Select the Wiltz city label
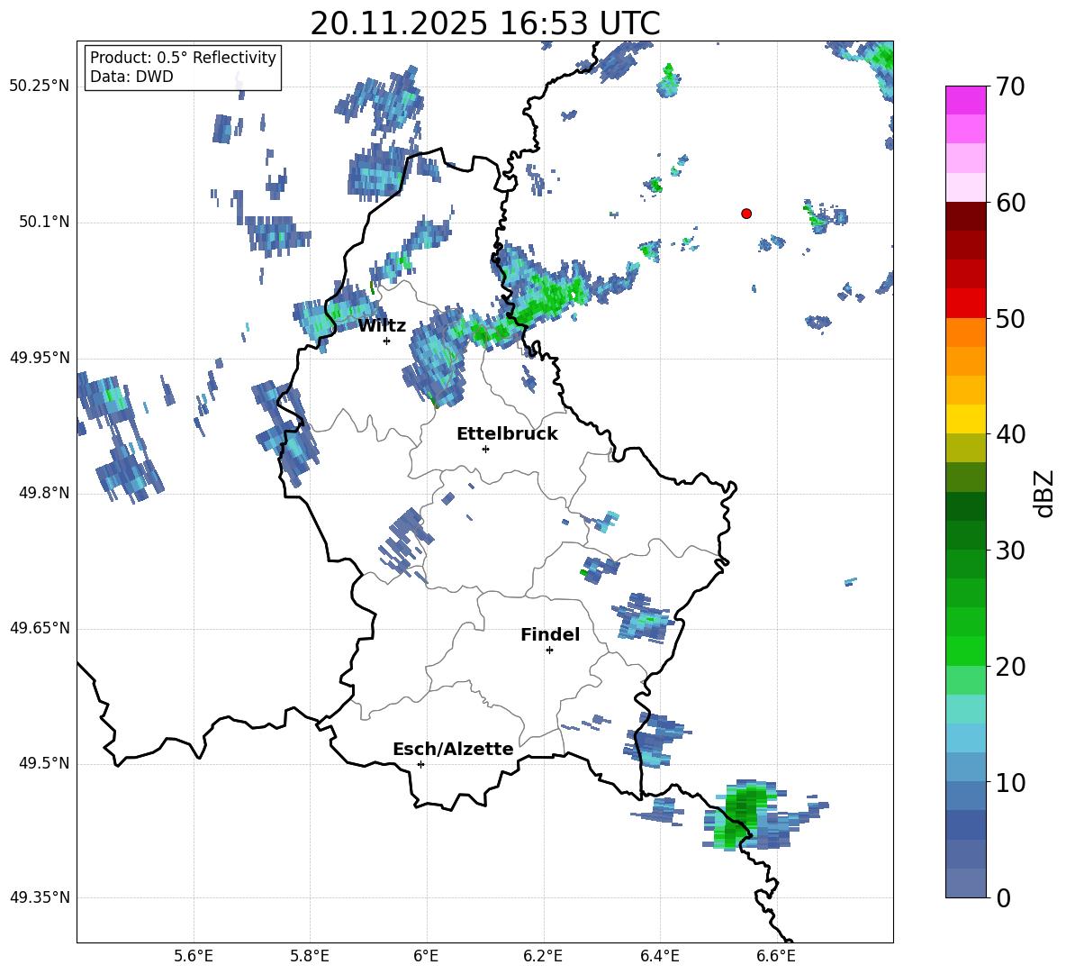Screen dimensions: 1066x974 [x=382, y=325]
